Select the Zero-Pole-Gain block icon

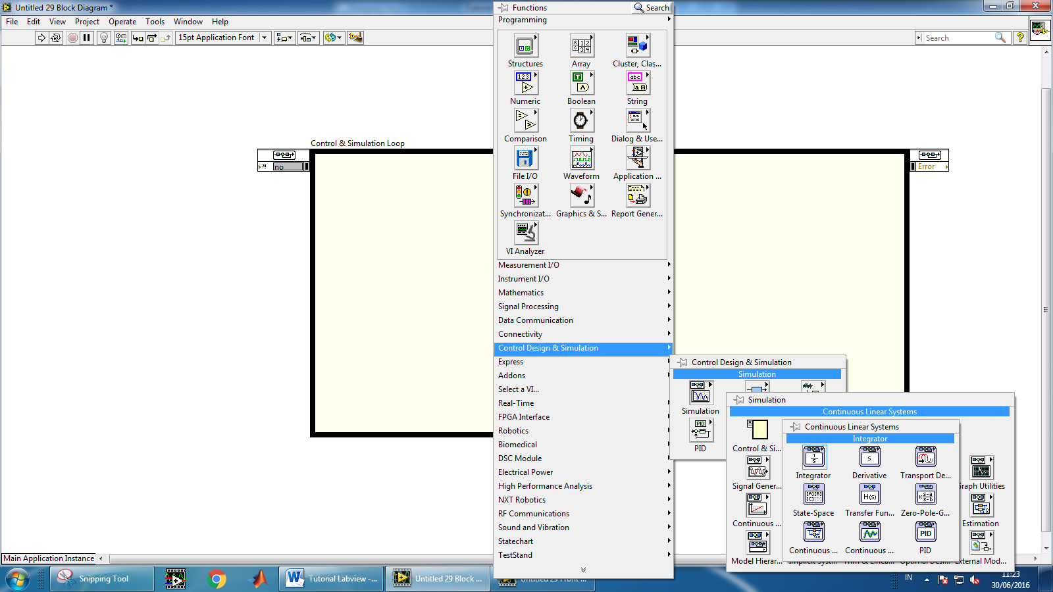click(926, 495)
